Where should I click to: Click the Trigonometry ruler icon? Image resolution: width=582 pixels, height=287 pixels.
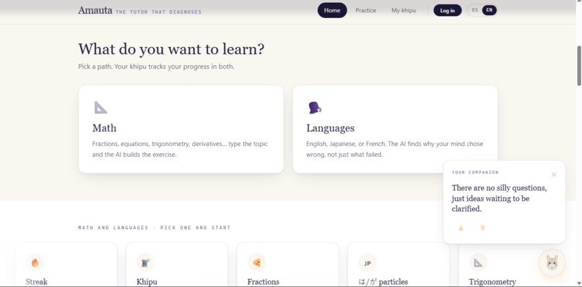click(478, 263)
